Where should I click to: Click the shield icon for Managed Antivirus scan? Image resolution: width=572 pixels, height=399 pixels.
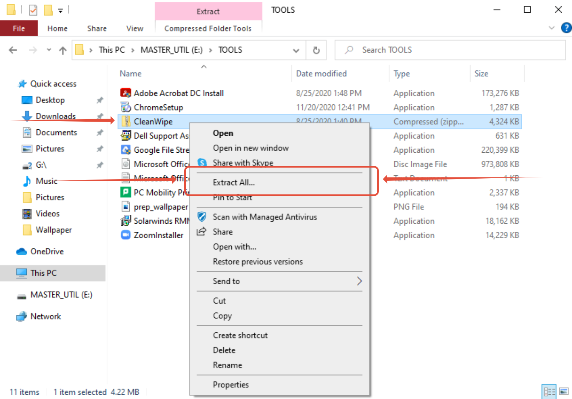tap(202, 217)
